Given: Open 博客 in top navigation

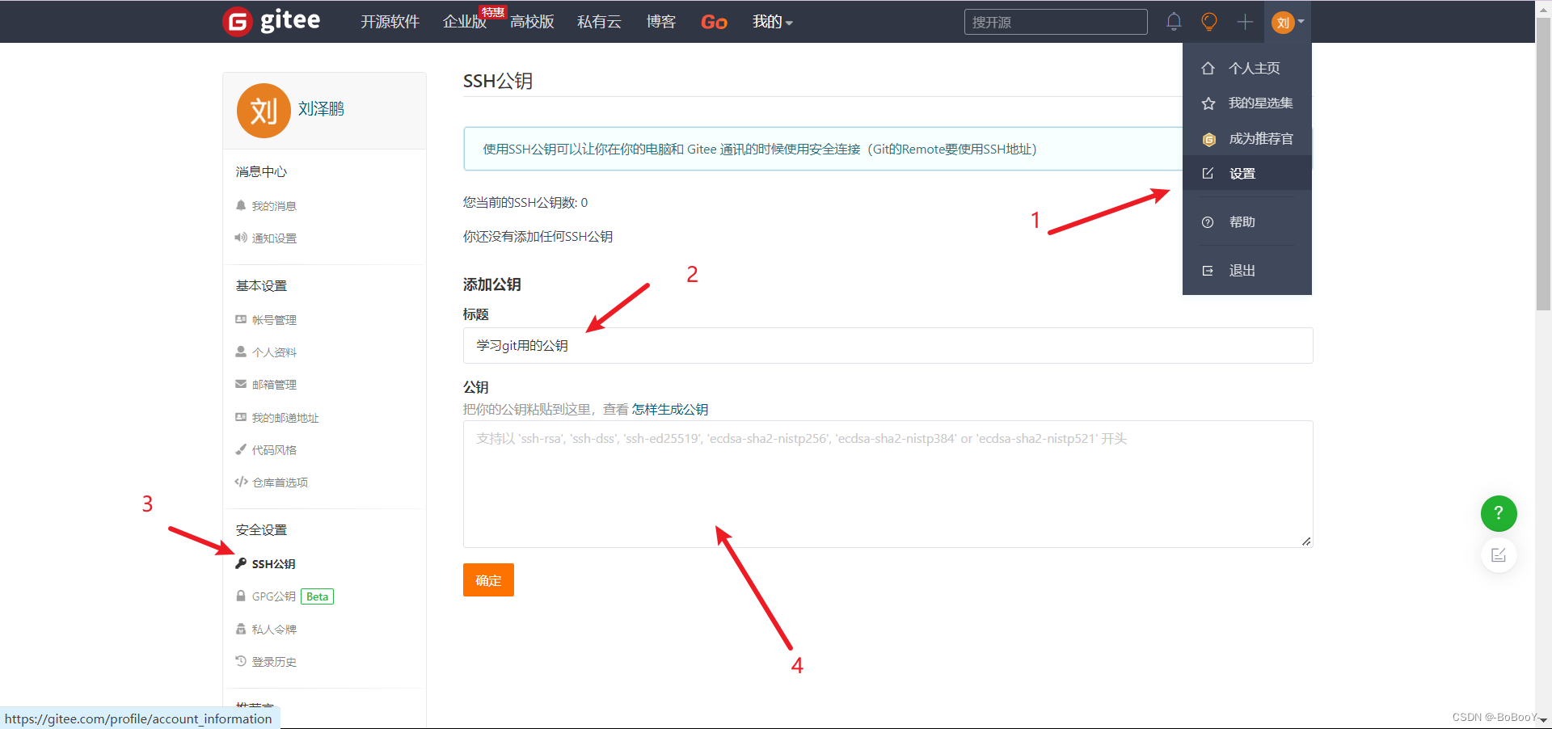Looking at the screenshot, I should click(661, 22).
